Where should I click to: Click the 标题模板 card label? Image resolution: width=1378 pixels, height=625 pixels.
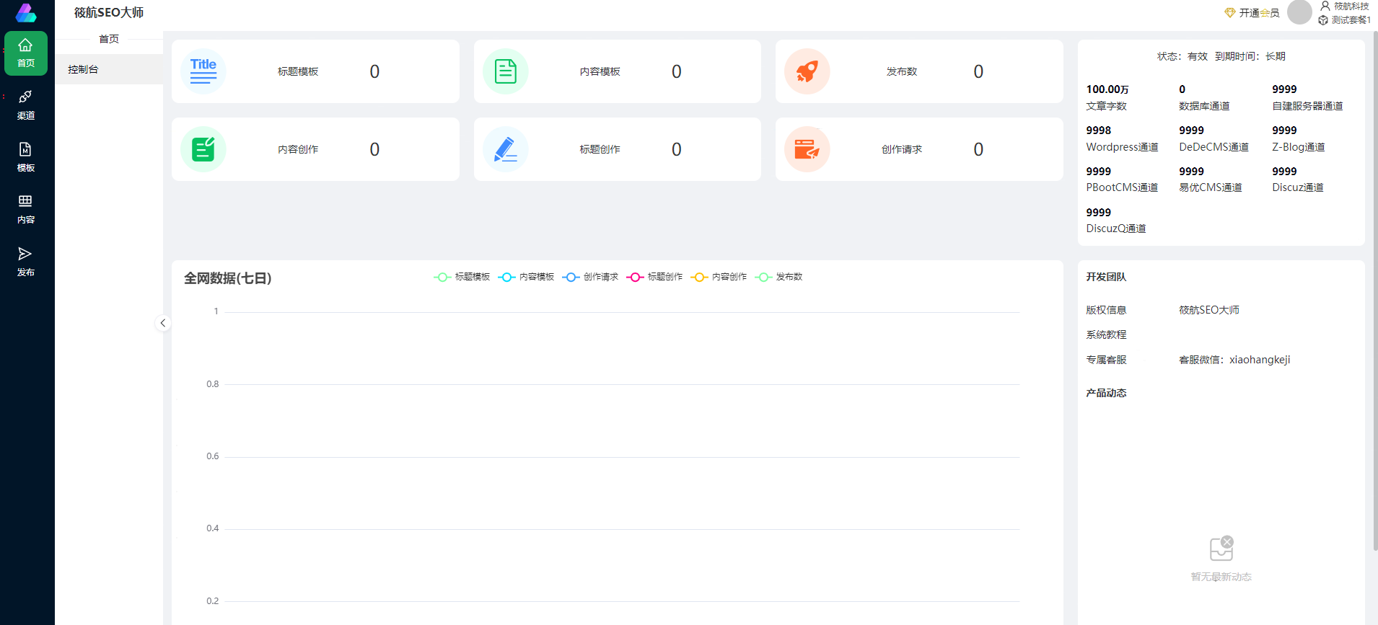coord(298,71)
